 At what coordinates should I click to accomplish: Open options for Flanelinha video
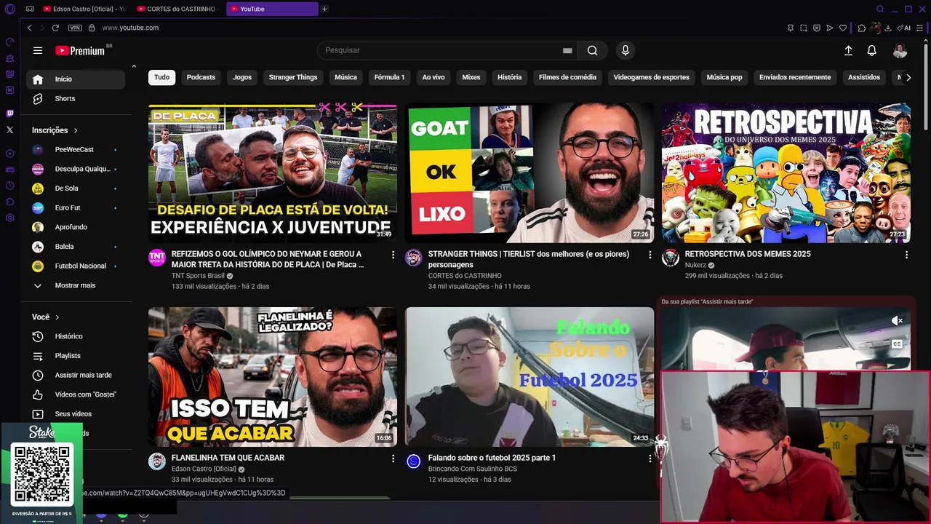[x=393, y=458]
